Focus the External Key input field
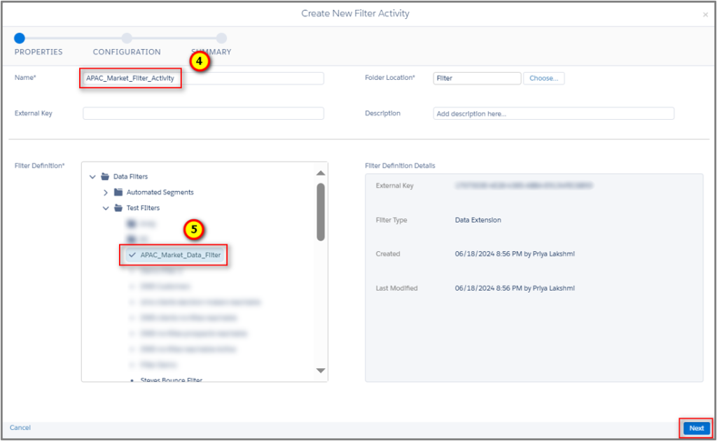The height and width of the screenshot is (441, 717). point(203,113)
